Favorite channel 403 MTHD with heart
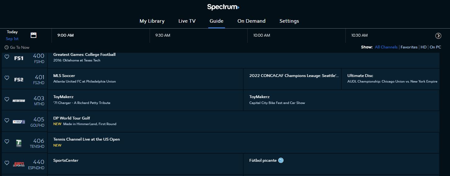Screen dimensions: 450x176 7,99
